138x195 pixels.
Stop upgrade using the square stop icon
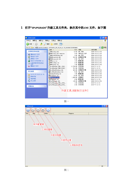pos(43,110)
